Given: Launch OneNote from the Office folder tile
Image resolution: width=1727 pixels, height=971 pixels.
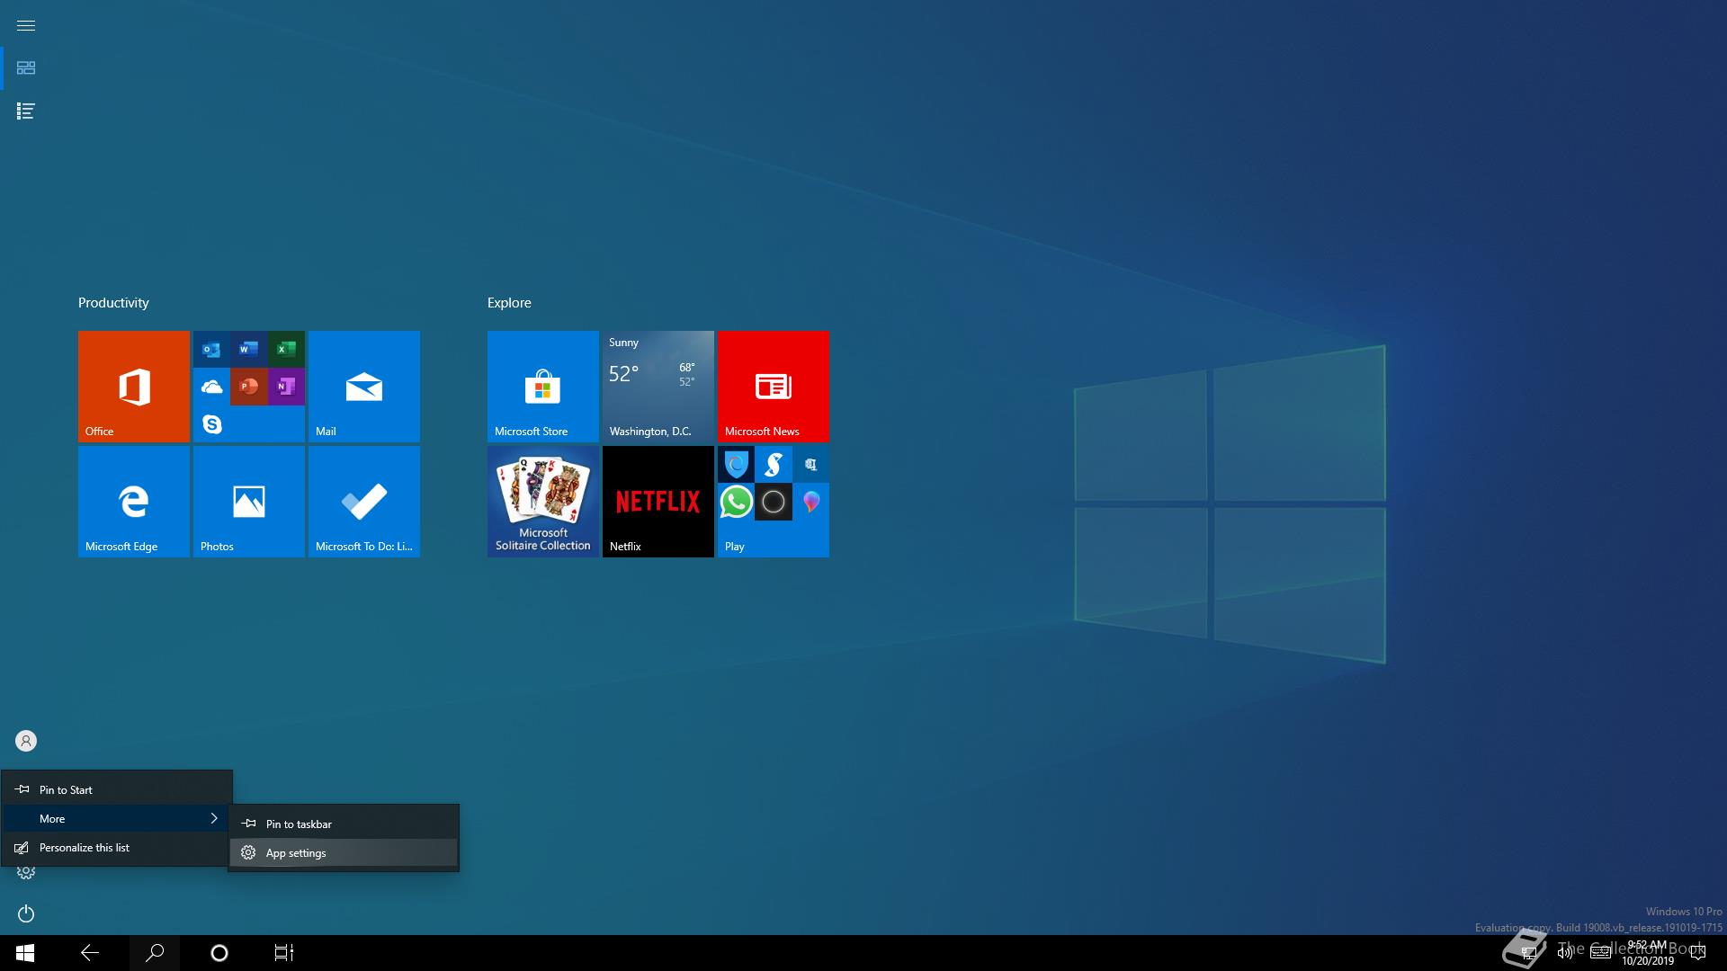Looking at the screenshot, I should [x=286, y=387].
